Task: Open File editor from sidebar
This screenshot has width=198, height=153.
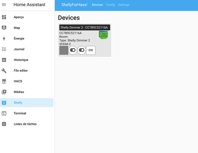Action: click(27, 71)
